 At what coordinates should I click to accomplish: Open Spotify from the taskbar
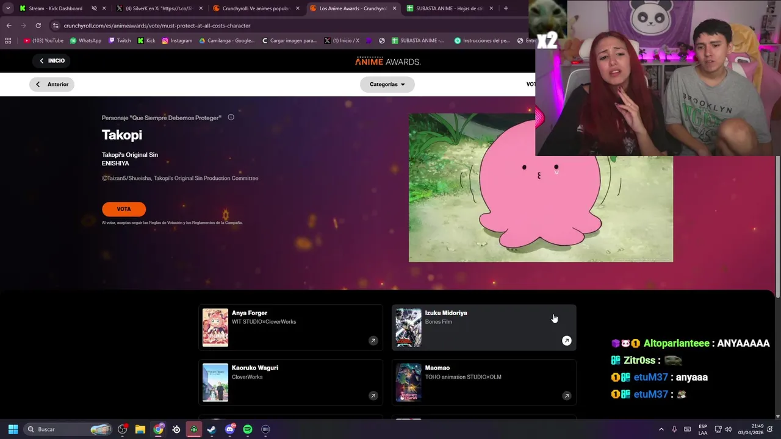(x=248, y=429)
